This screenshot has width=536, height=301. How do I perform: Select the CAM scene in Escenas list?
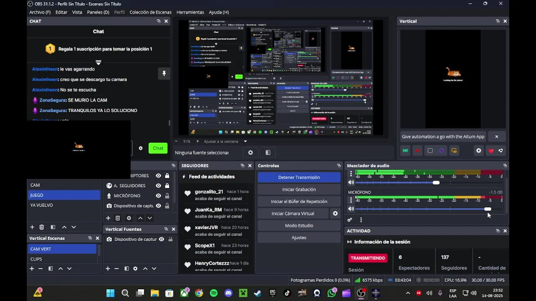(64, 185)
